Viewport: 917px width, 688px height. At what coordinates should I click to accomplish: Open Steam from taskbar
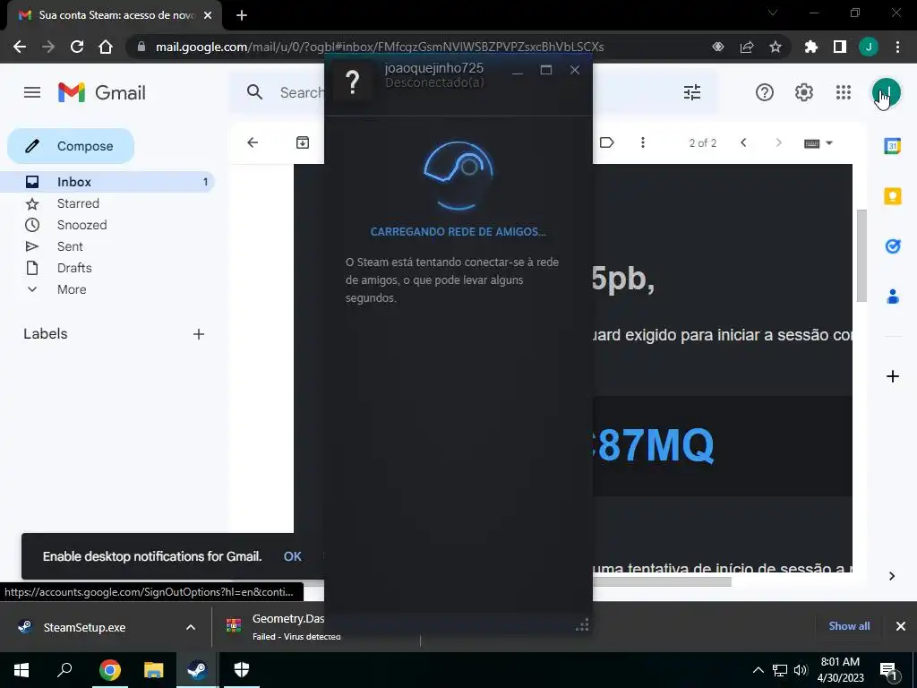pos(197,670)
